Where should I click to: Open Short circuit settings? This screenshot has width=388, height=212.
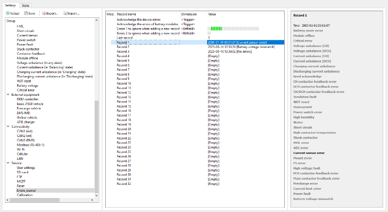pos(25,31)
